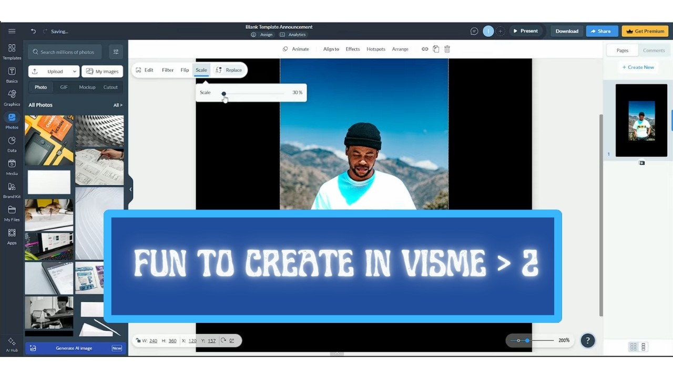This screenshot has width=673, height=378.
Task: Click the Scale toolbar option
Action: coord(201,70)
